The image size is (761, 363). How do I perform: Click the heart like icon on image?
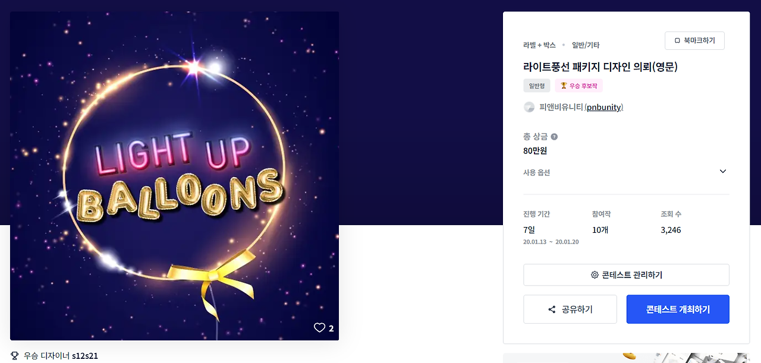tap(319, 328)
